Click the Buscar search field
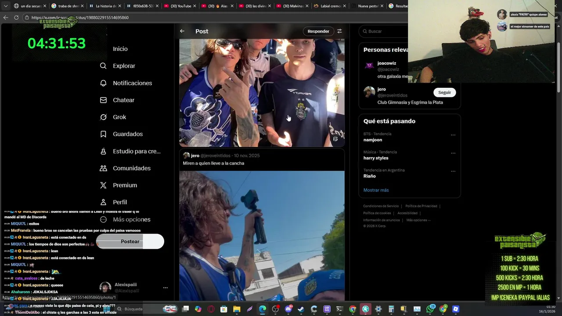Image resolution: width=562 pixels, height=316 pixels. pos(383,31)
